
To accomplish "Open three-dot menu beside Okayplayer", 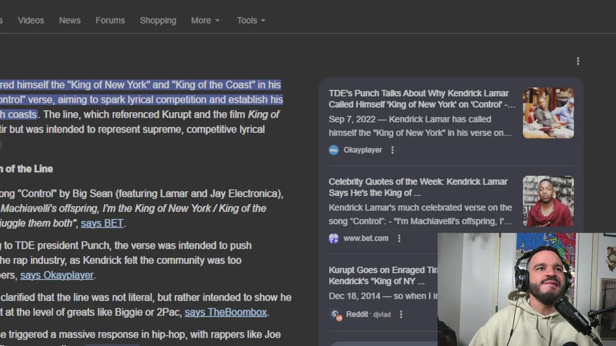I will pyautogui.click(x=393, y=150).
